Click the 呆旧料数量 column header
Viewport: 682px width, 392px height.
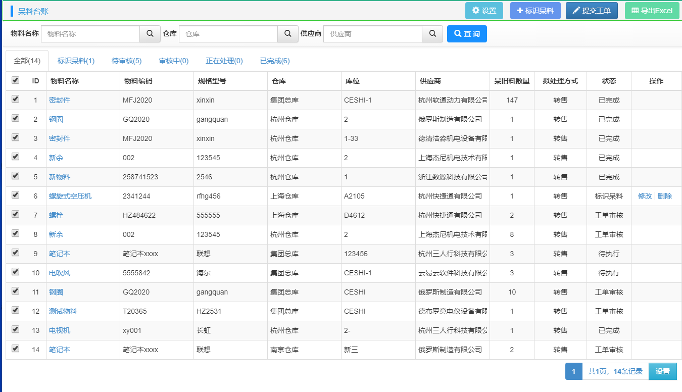click(512, 81)
